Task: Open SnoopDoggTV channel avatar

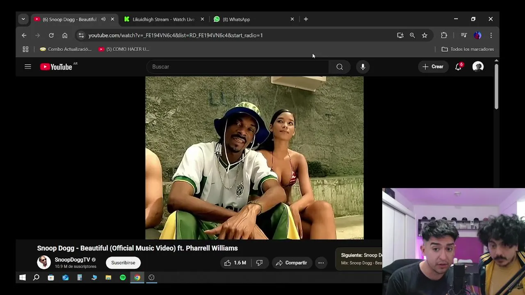Action: pos(44,263)
